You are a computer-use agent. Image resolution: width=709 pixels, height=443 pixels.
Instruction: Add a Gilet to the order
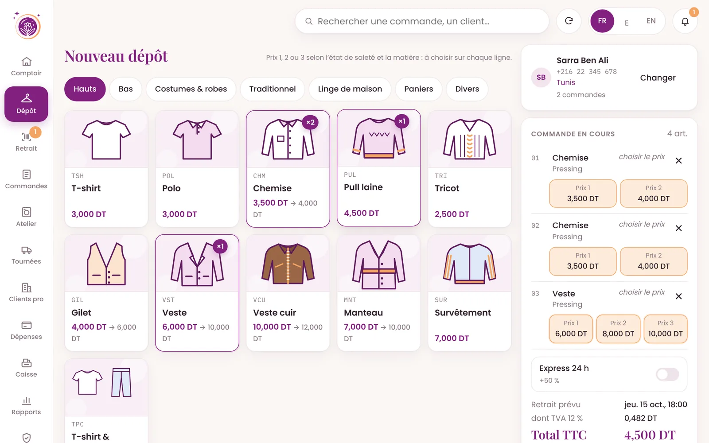point(106,293)
